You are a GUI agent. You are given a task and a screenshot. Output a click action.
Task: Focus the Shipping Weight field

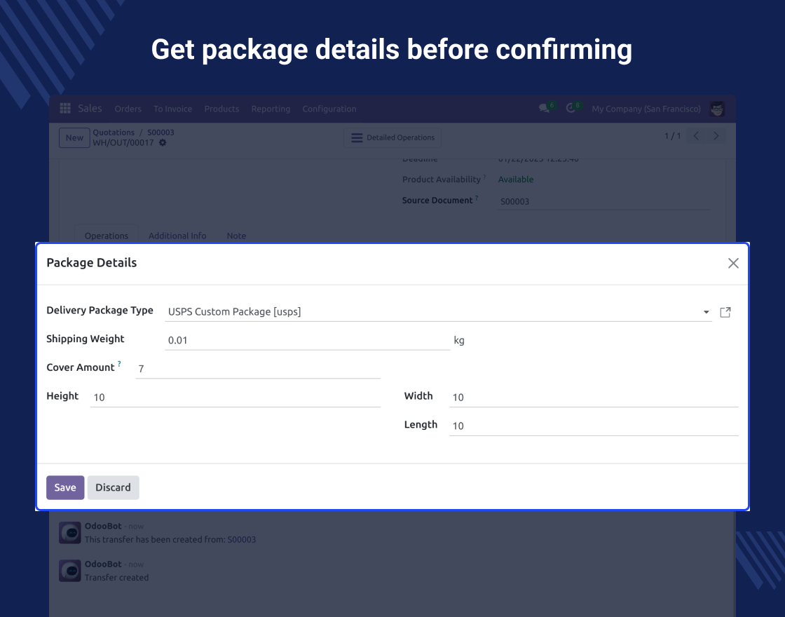tap(308, 340)
